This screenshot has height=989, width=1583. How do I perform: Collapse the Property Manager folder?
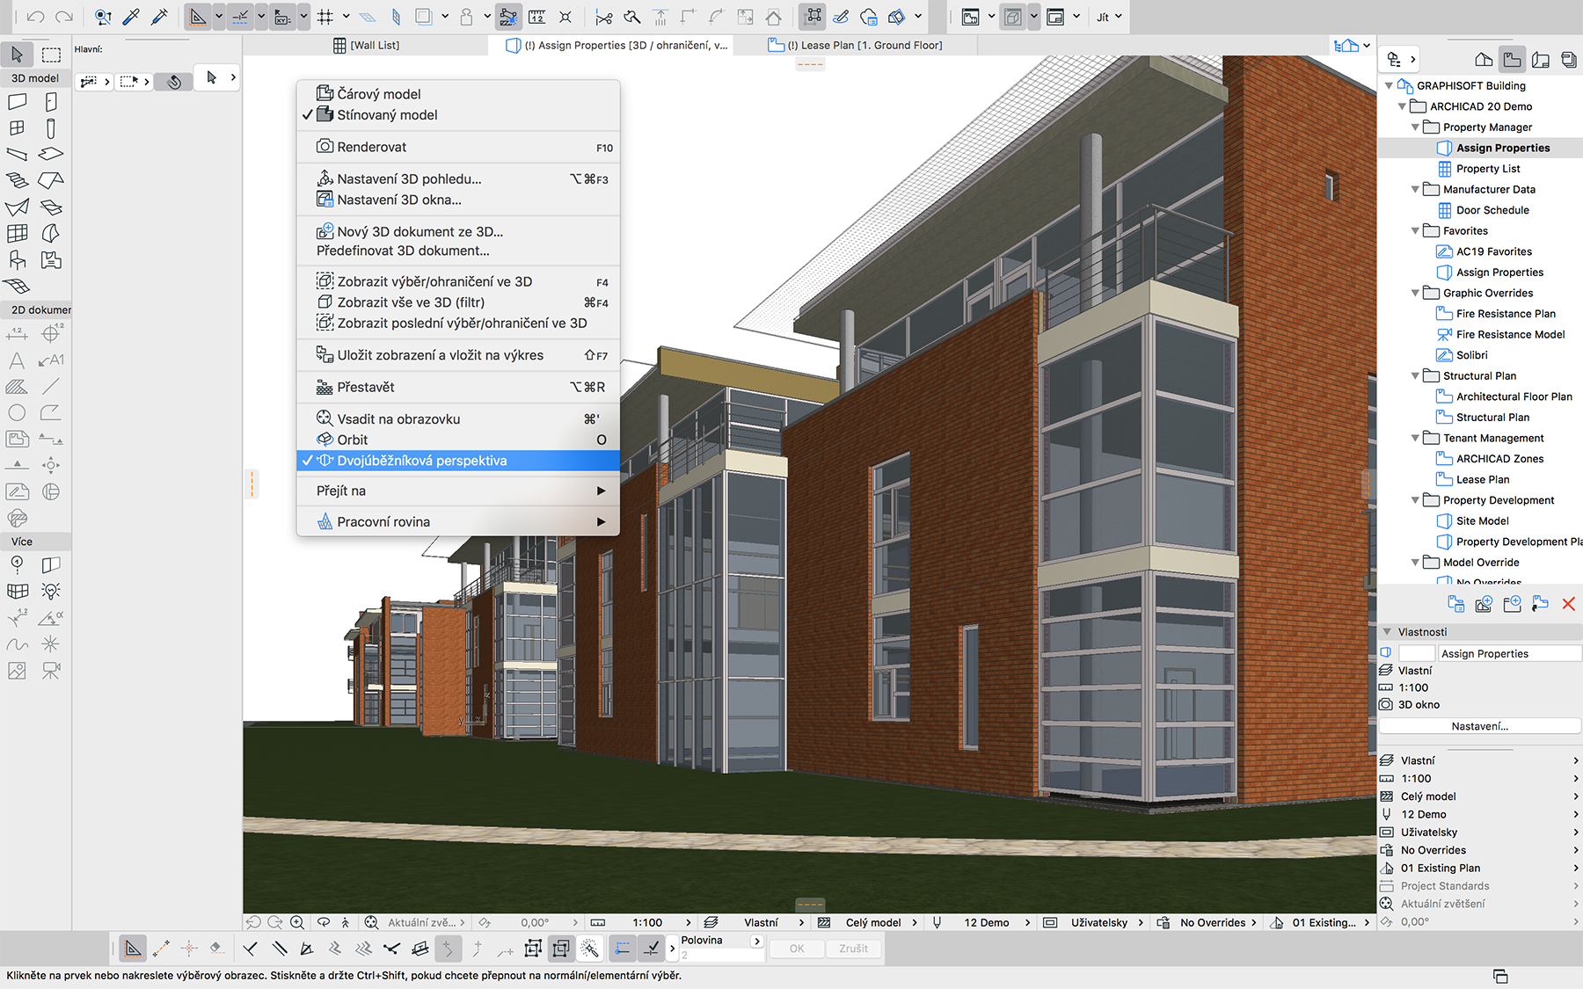(x=1415, y=127)
